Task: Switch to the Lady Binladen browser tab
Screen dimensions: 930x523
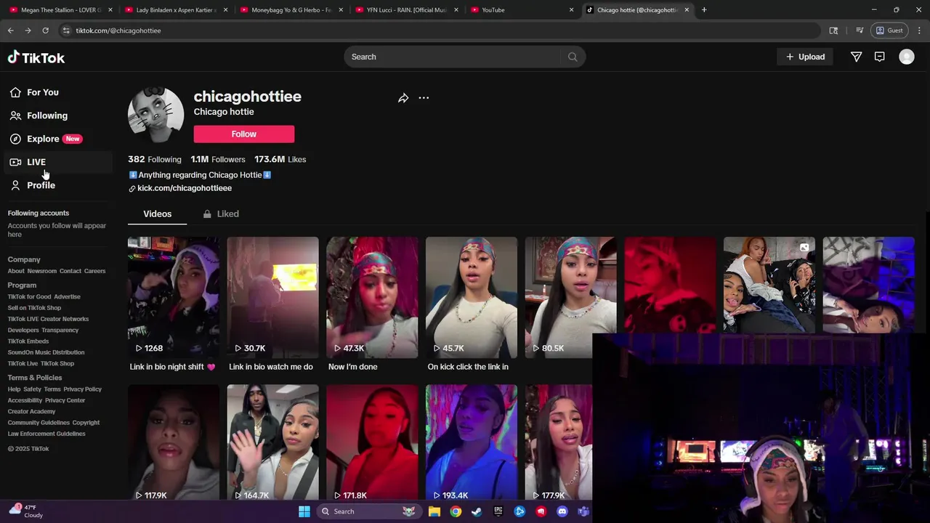Action: [176, 10]
